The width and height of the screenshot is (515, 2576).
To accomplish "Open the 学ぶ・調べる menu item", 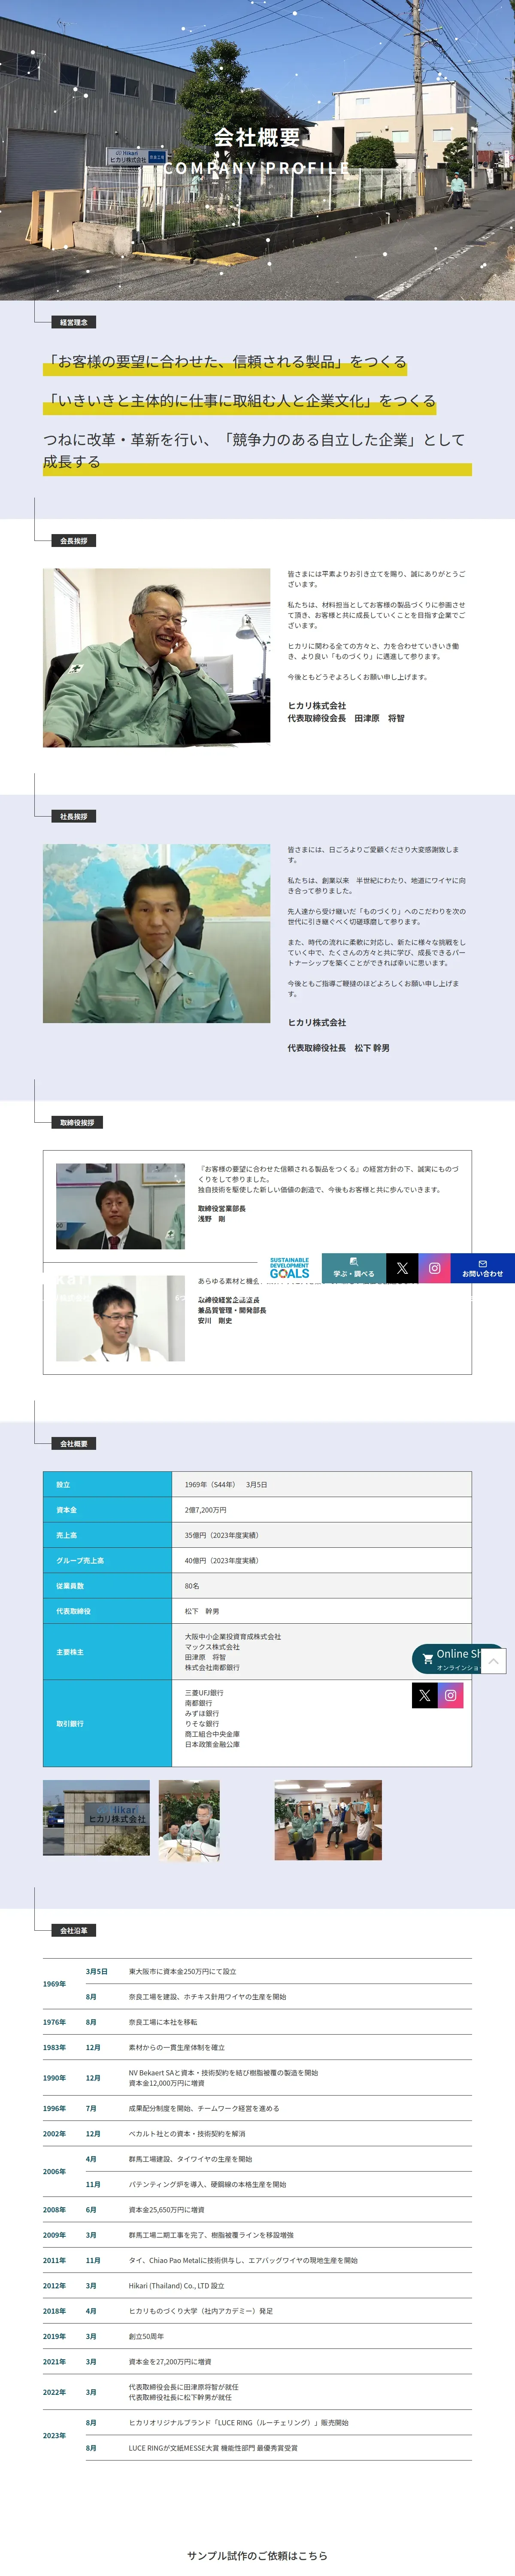I will point(353,1268).
